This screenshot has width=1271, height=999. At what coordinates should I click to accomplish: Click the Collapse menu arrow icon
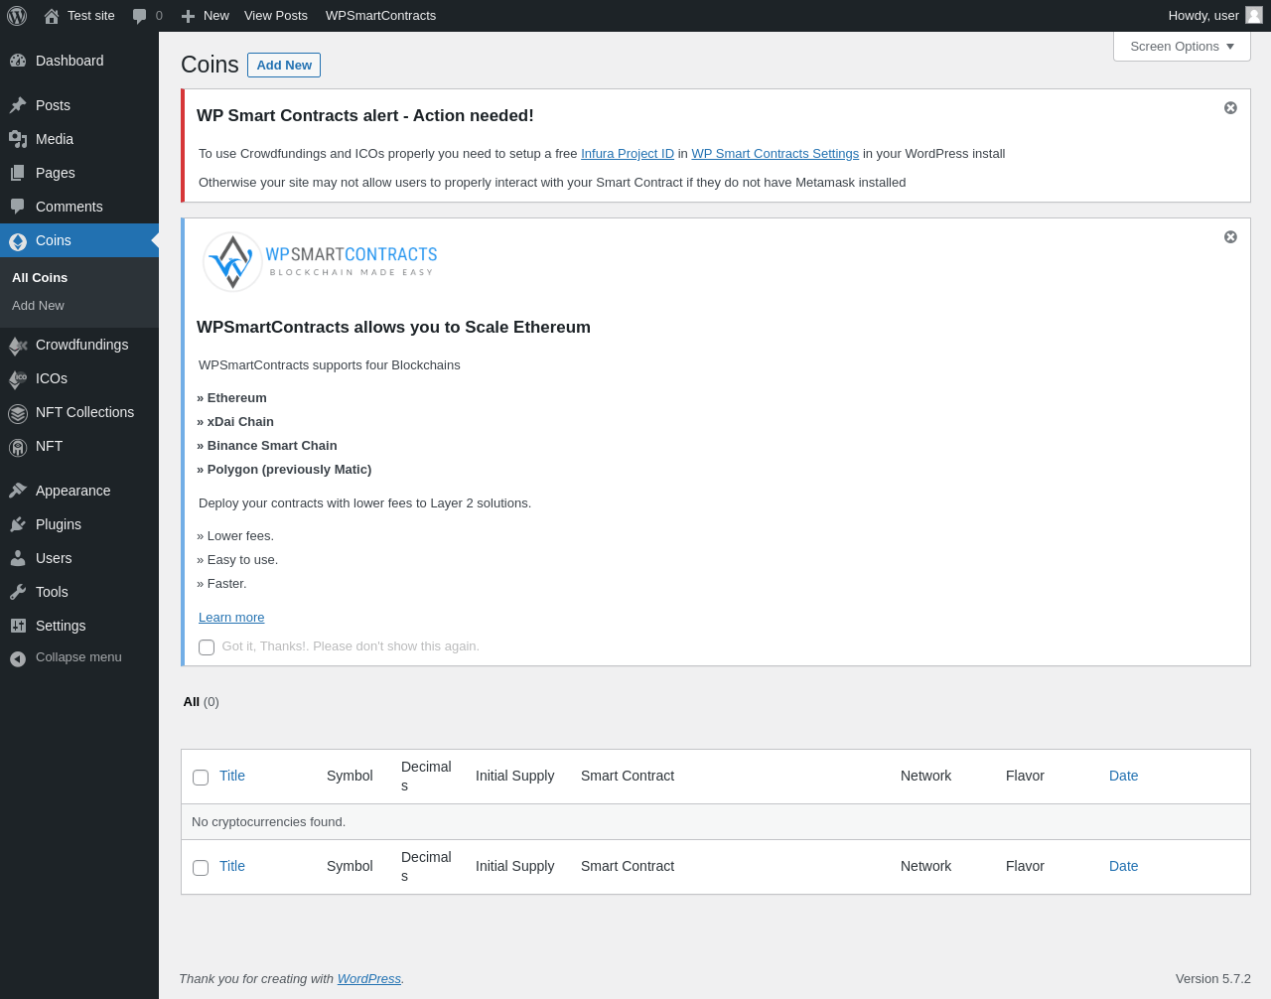[18, 658]
